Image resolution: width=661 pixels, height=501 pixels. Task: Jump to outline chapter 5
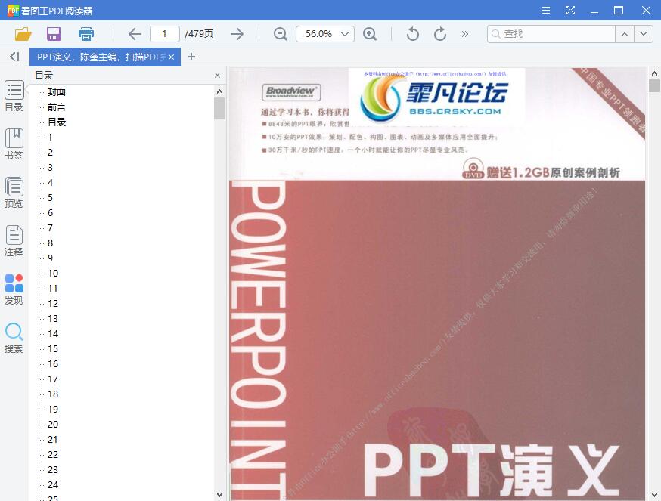tap(50, 198)
